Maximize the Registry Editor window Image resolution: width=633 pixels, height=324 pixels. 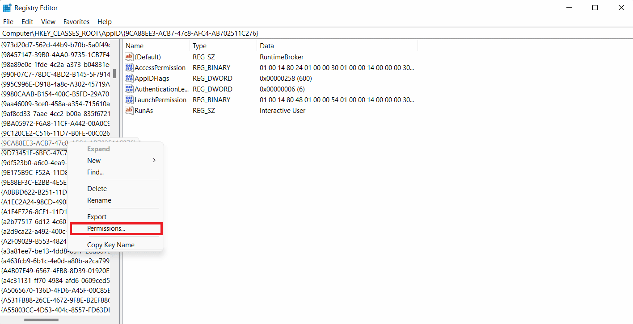coord(595,8)
